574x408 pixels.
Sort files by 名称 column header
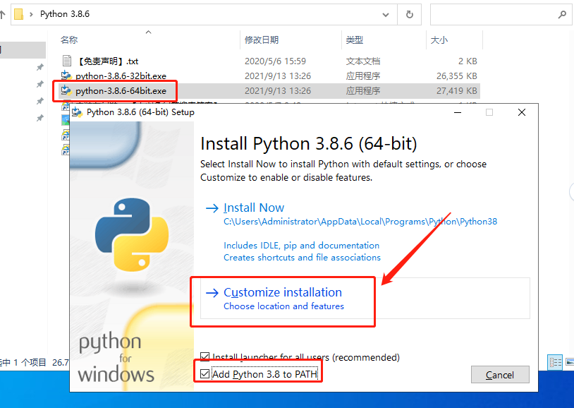click(x=69, y=40)
